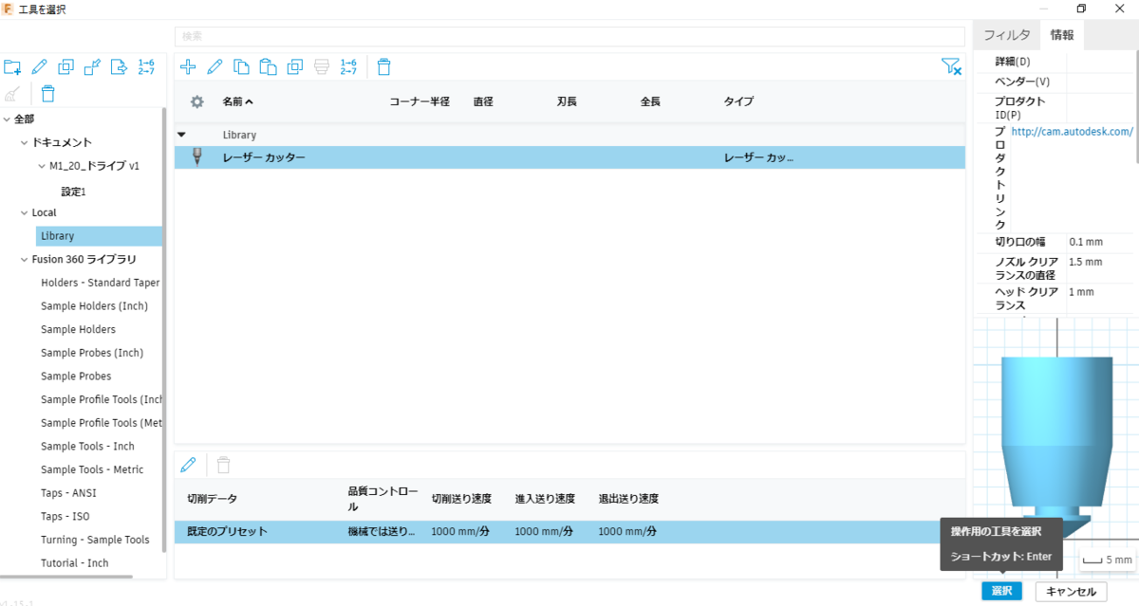Confirm tool choice with the 選択 button

point(1002,591)
